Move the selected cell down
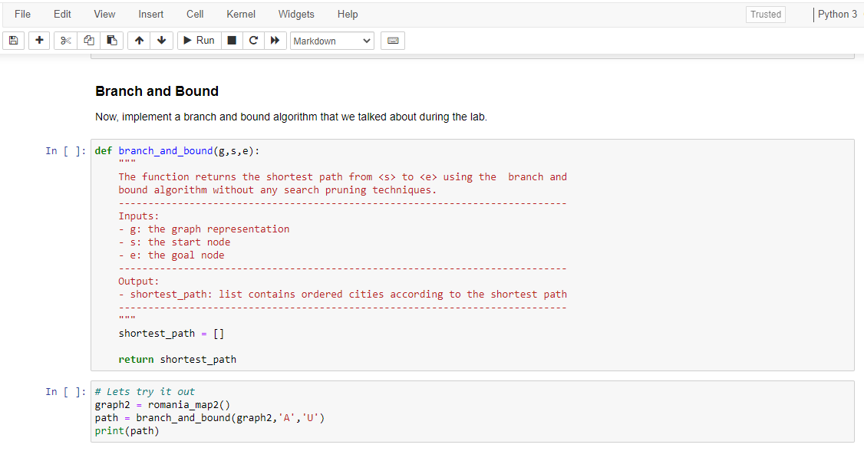 coord(162,40)
